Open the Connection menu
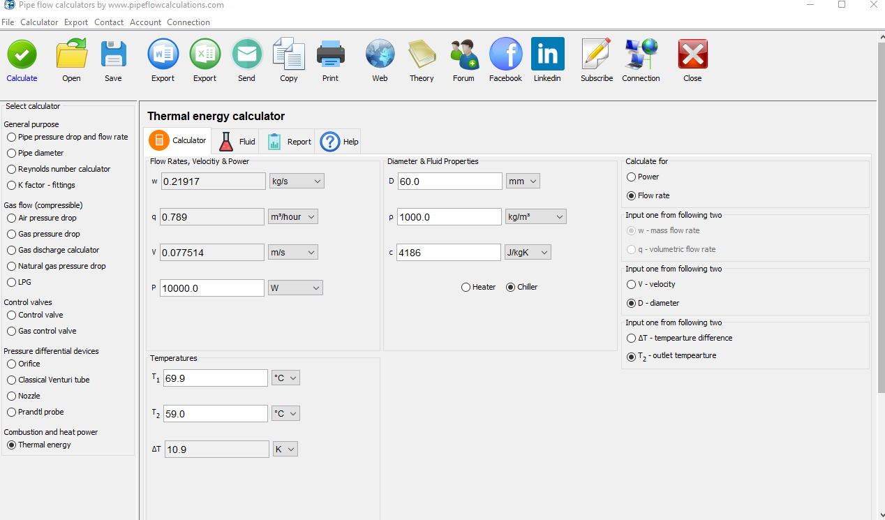The height and width of the screenshot is (520, 885). click(188, 22)
